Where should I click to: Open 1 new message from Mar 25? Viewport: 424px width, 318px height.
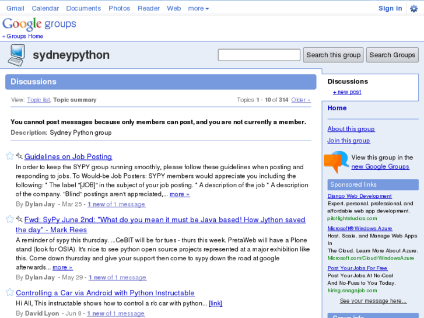click(116, 204)
